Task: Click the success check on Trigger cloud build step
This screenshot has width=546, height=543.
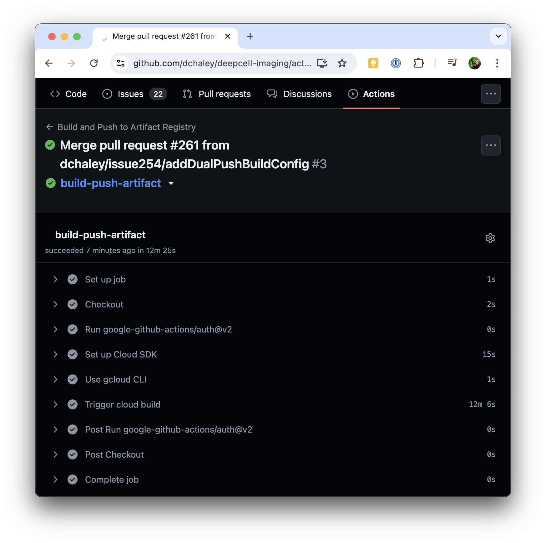Action: pyautogui.click(x=73, y=404)
